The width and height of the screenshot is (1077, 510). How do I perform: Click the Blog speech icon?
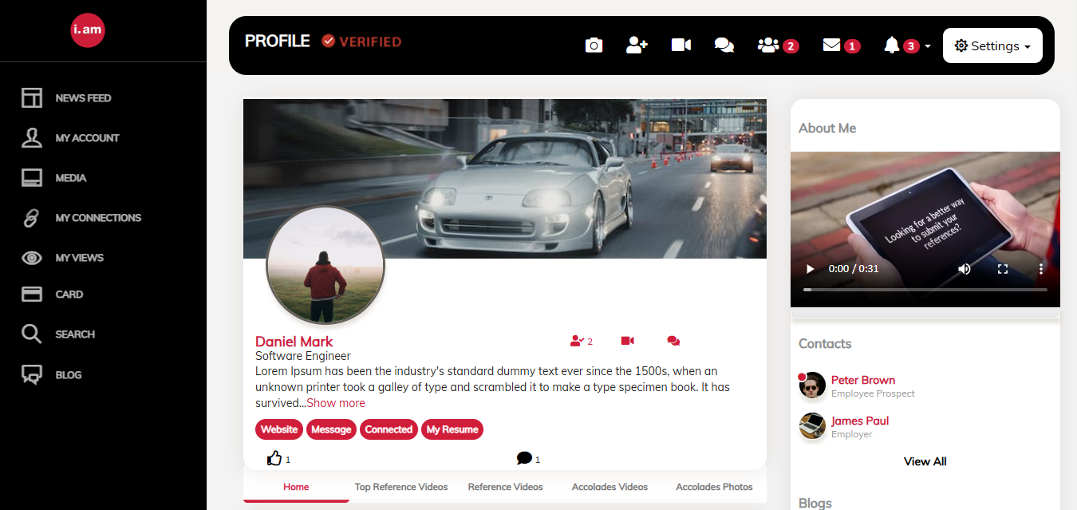31,375
